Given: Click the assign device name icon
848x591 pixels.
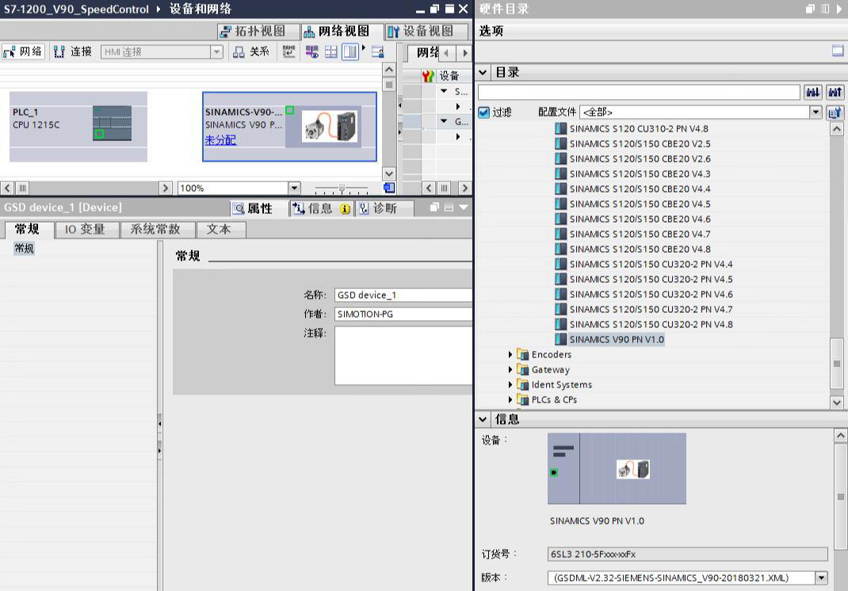Looking at the screenshot, I should [x=288, y=52].
